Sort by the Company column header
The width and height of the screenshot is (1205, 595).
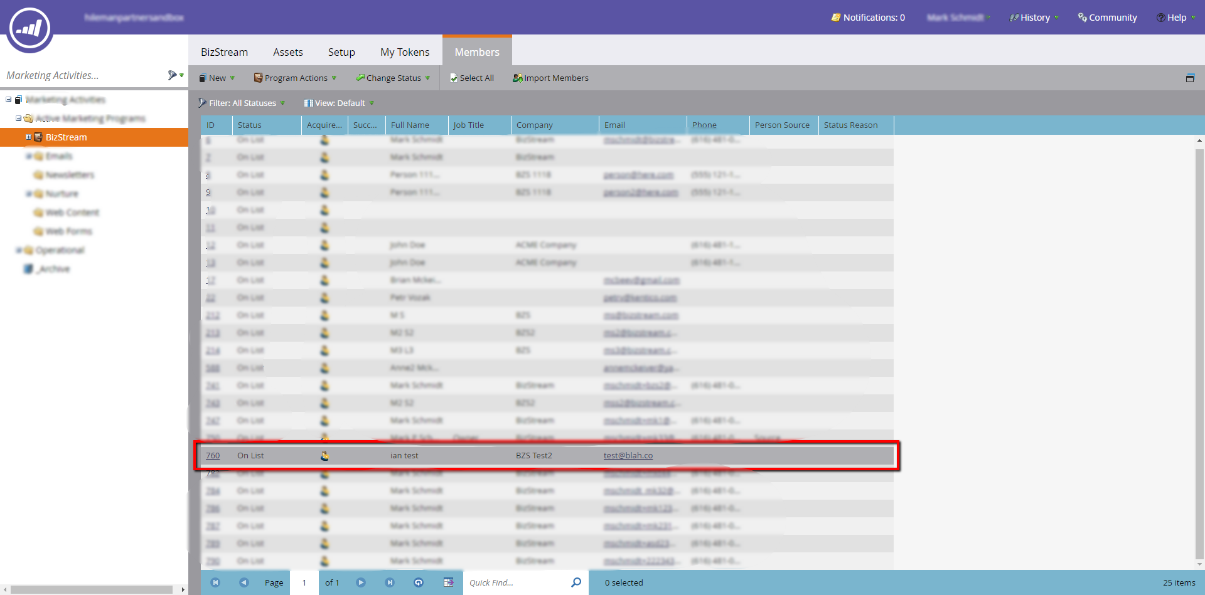click(555, 125)
